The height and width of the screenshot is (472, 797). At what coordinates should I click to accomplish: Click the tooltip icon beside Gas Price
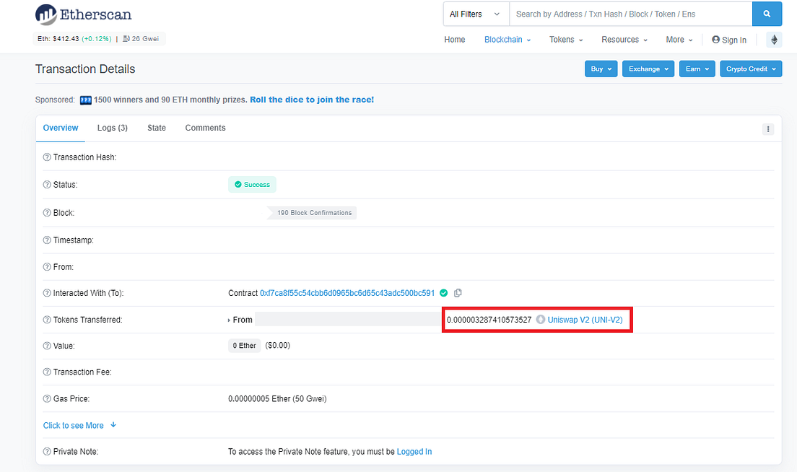[x=45, y=398]
